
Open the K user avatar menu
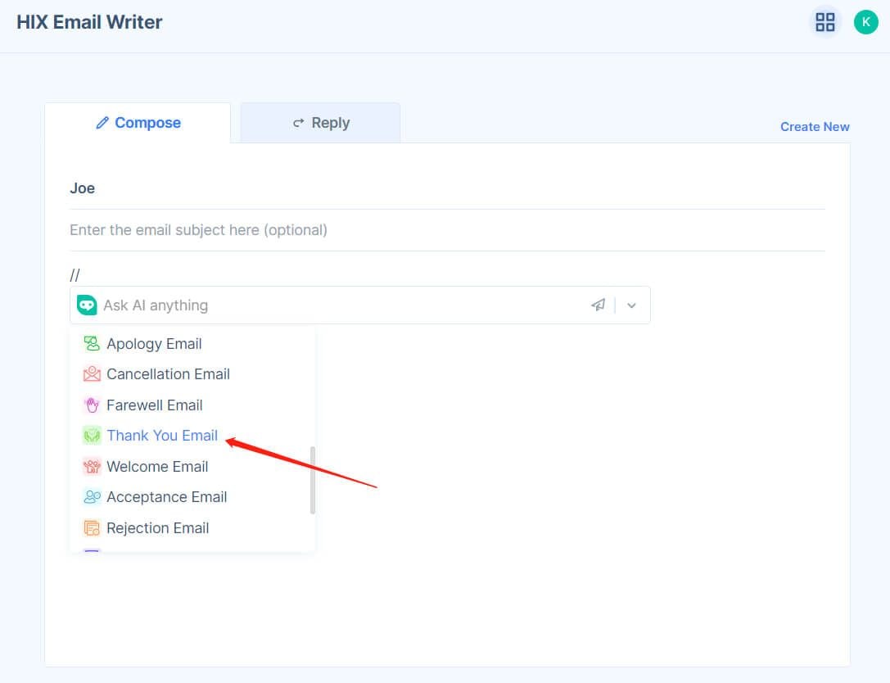[x=865, y=22]
